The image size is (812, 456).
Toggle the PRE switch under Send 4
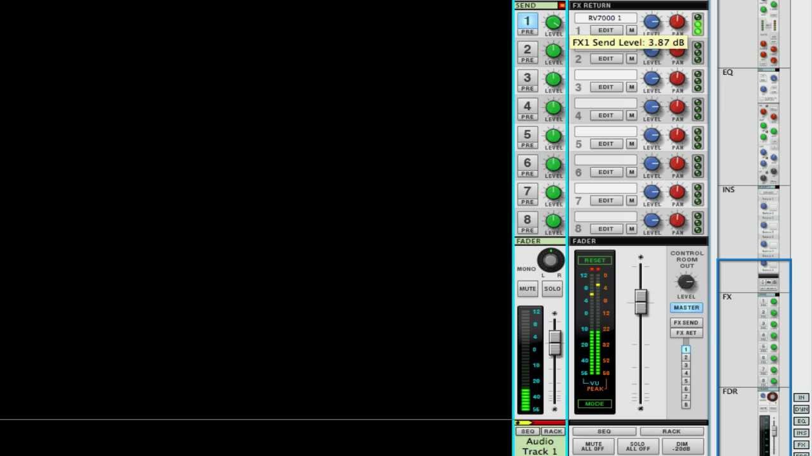pos(527,117)
